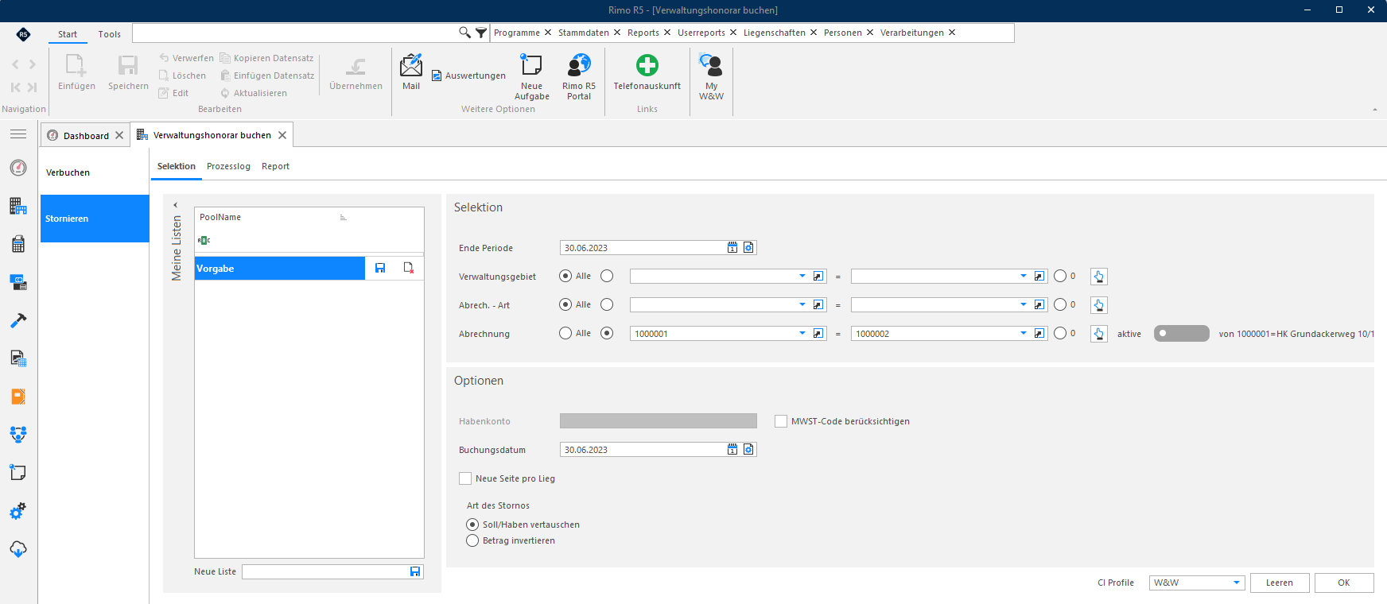Screen dimensions: 1387x604
Task: Select Alle for Abrechnung
Action: (x=565, y=333)
